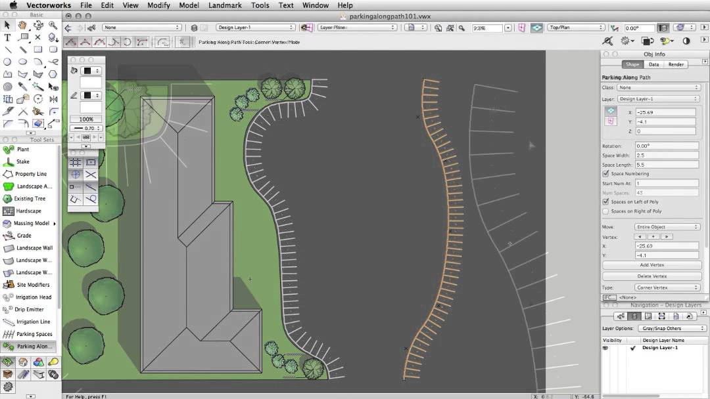710x399 pixels.
Task: Toggle Space Numbering checkbox
Action: click(x=605, y=173)
